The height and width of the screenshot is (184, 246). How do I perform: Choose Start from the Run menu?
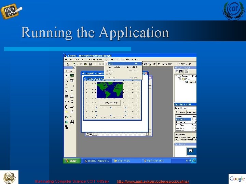tap(123, 64)
